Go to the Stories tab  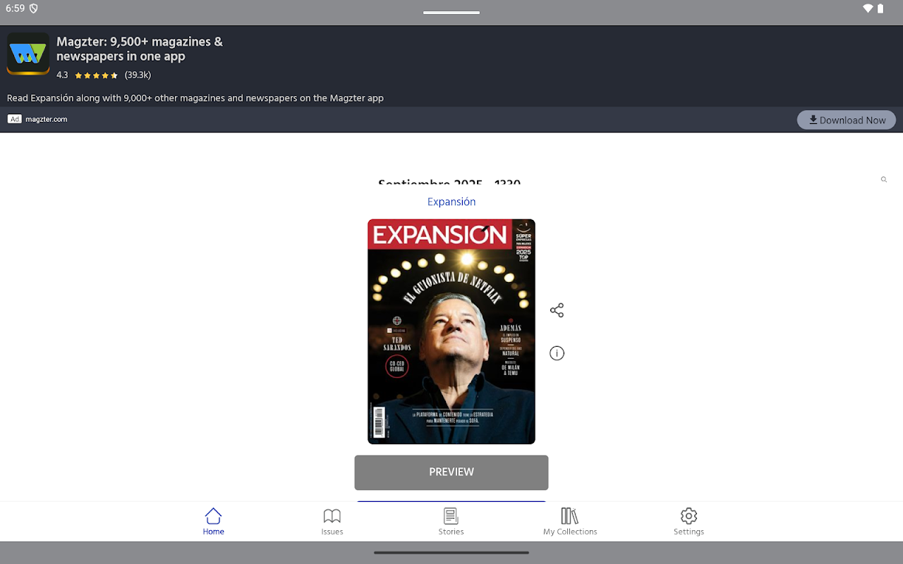[x=451, y=522]
